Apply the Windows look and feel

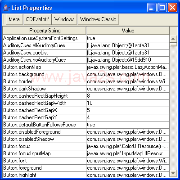[64, 19]
